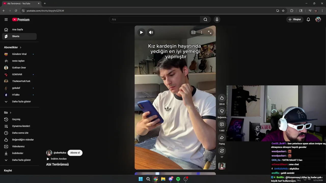This screenshot has width=326, height=183.
Task: Toggle closed captions on the Short
Action: coord(193,32)
